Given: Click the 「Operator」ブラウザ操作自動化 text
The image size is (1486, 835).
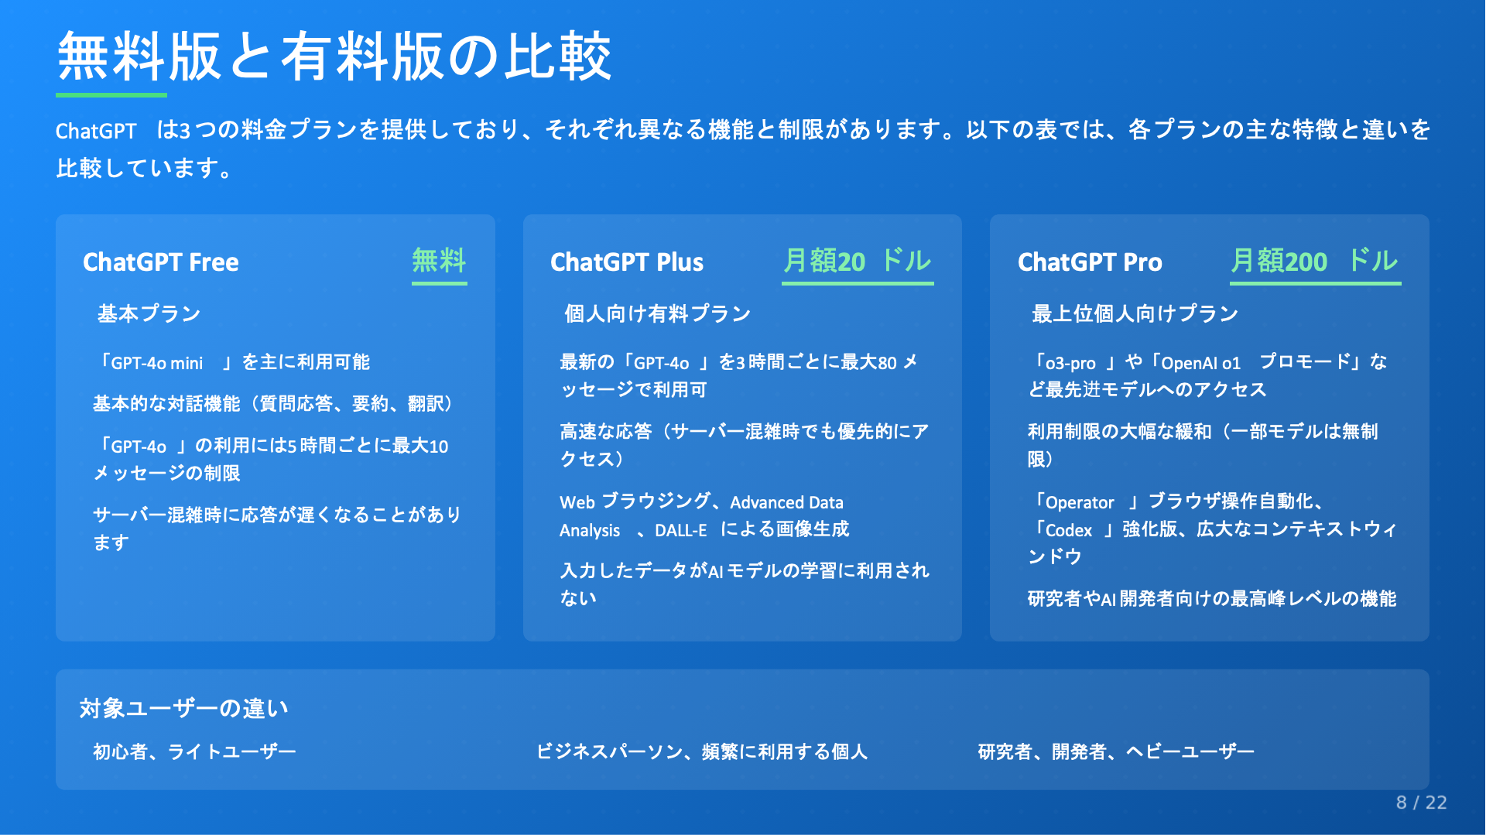Looking at the screenshot, I should tap(1212, 529).
